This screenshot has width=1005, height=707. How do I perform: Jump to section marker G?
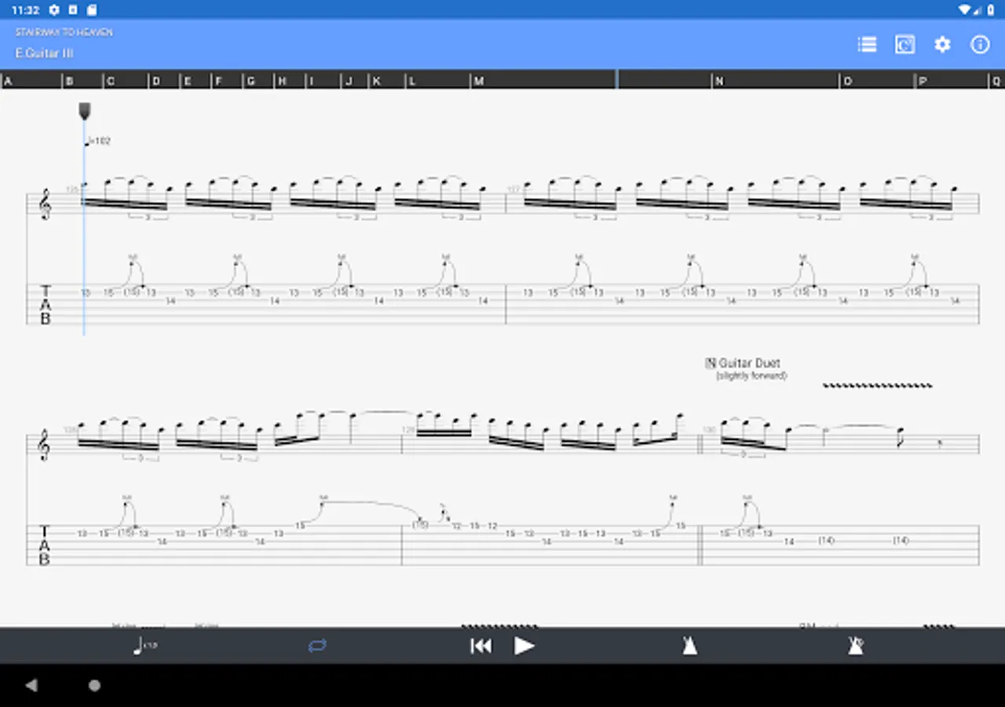[251, 81]
